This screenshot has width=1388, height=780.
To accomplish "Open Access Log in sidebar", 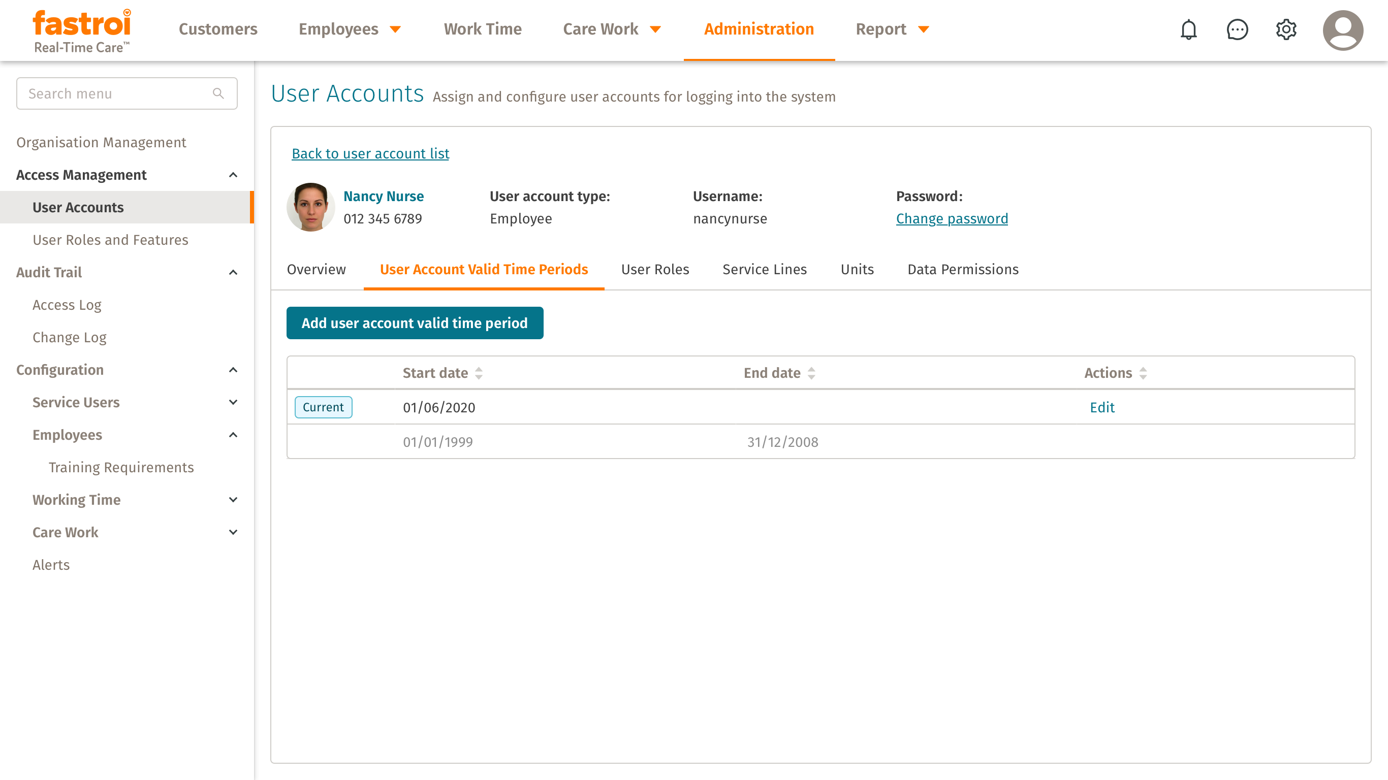I will [x=67, y=305].
